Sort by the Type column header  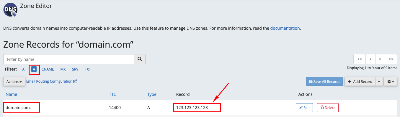coord(152,94)
